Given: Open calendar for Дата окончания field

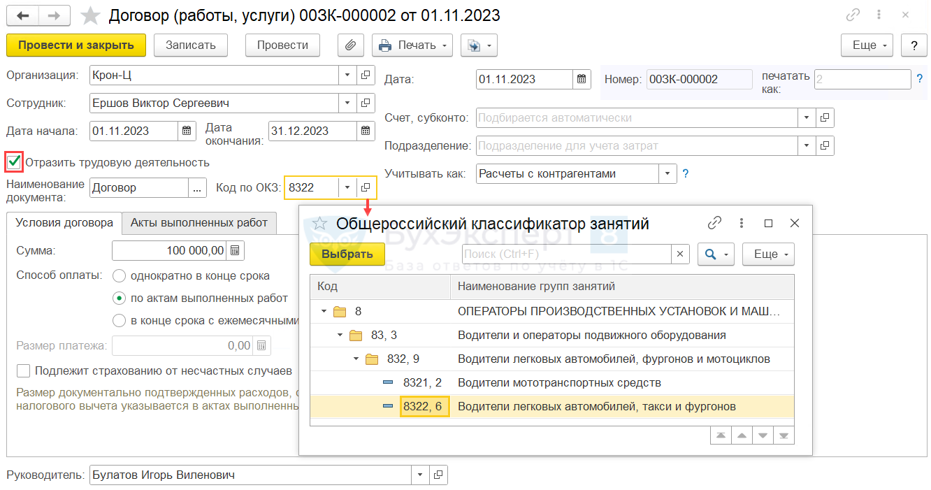Looking at the screenshot, I should pyautogui.click(x=365, y=131).
